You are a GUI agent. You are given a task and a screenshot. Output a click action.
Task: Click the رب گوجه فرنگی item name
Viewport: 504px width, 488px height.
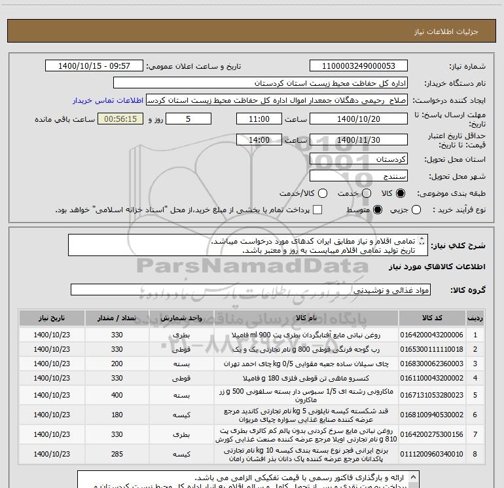coord(306,349)
